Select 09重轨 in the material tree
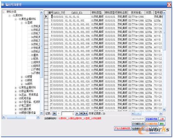This screenshot has width=173, height=138. (35, 55)
